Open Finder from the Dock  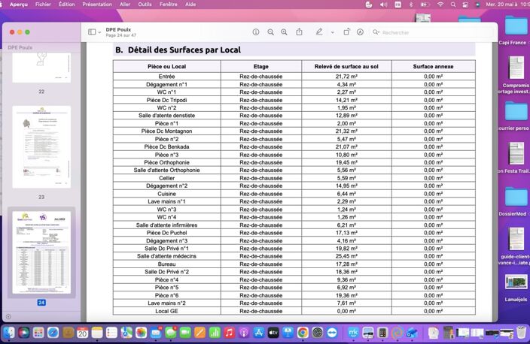click(9, 333)
